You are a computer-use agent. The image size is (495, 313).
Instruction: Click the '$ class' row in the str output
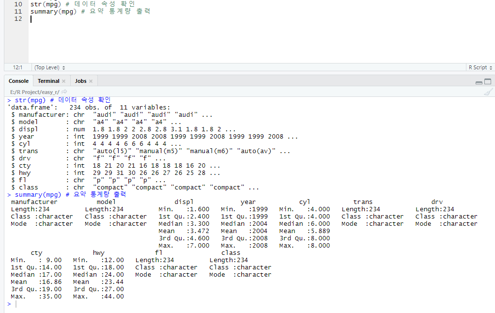(x=135, y=188)
